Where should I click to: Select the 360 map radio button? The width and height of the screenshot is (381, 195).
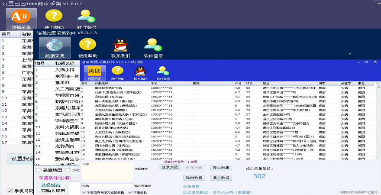point(68,170)
